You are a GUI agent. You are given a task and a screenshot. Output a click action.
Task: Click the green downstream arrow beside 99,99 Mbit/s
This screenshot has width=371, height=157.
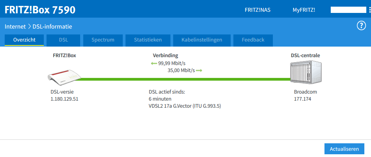[x=154, y=63]
